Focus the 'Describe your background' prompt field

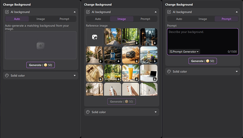(x=203, y=41)
